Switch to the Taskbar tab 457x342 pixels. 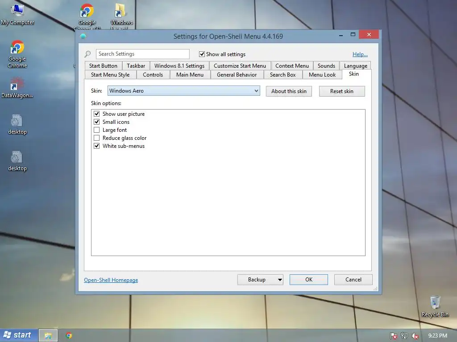point(136,66)
